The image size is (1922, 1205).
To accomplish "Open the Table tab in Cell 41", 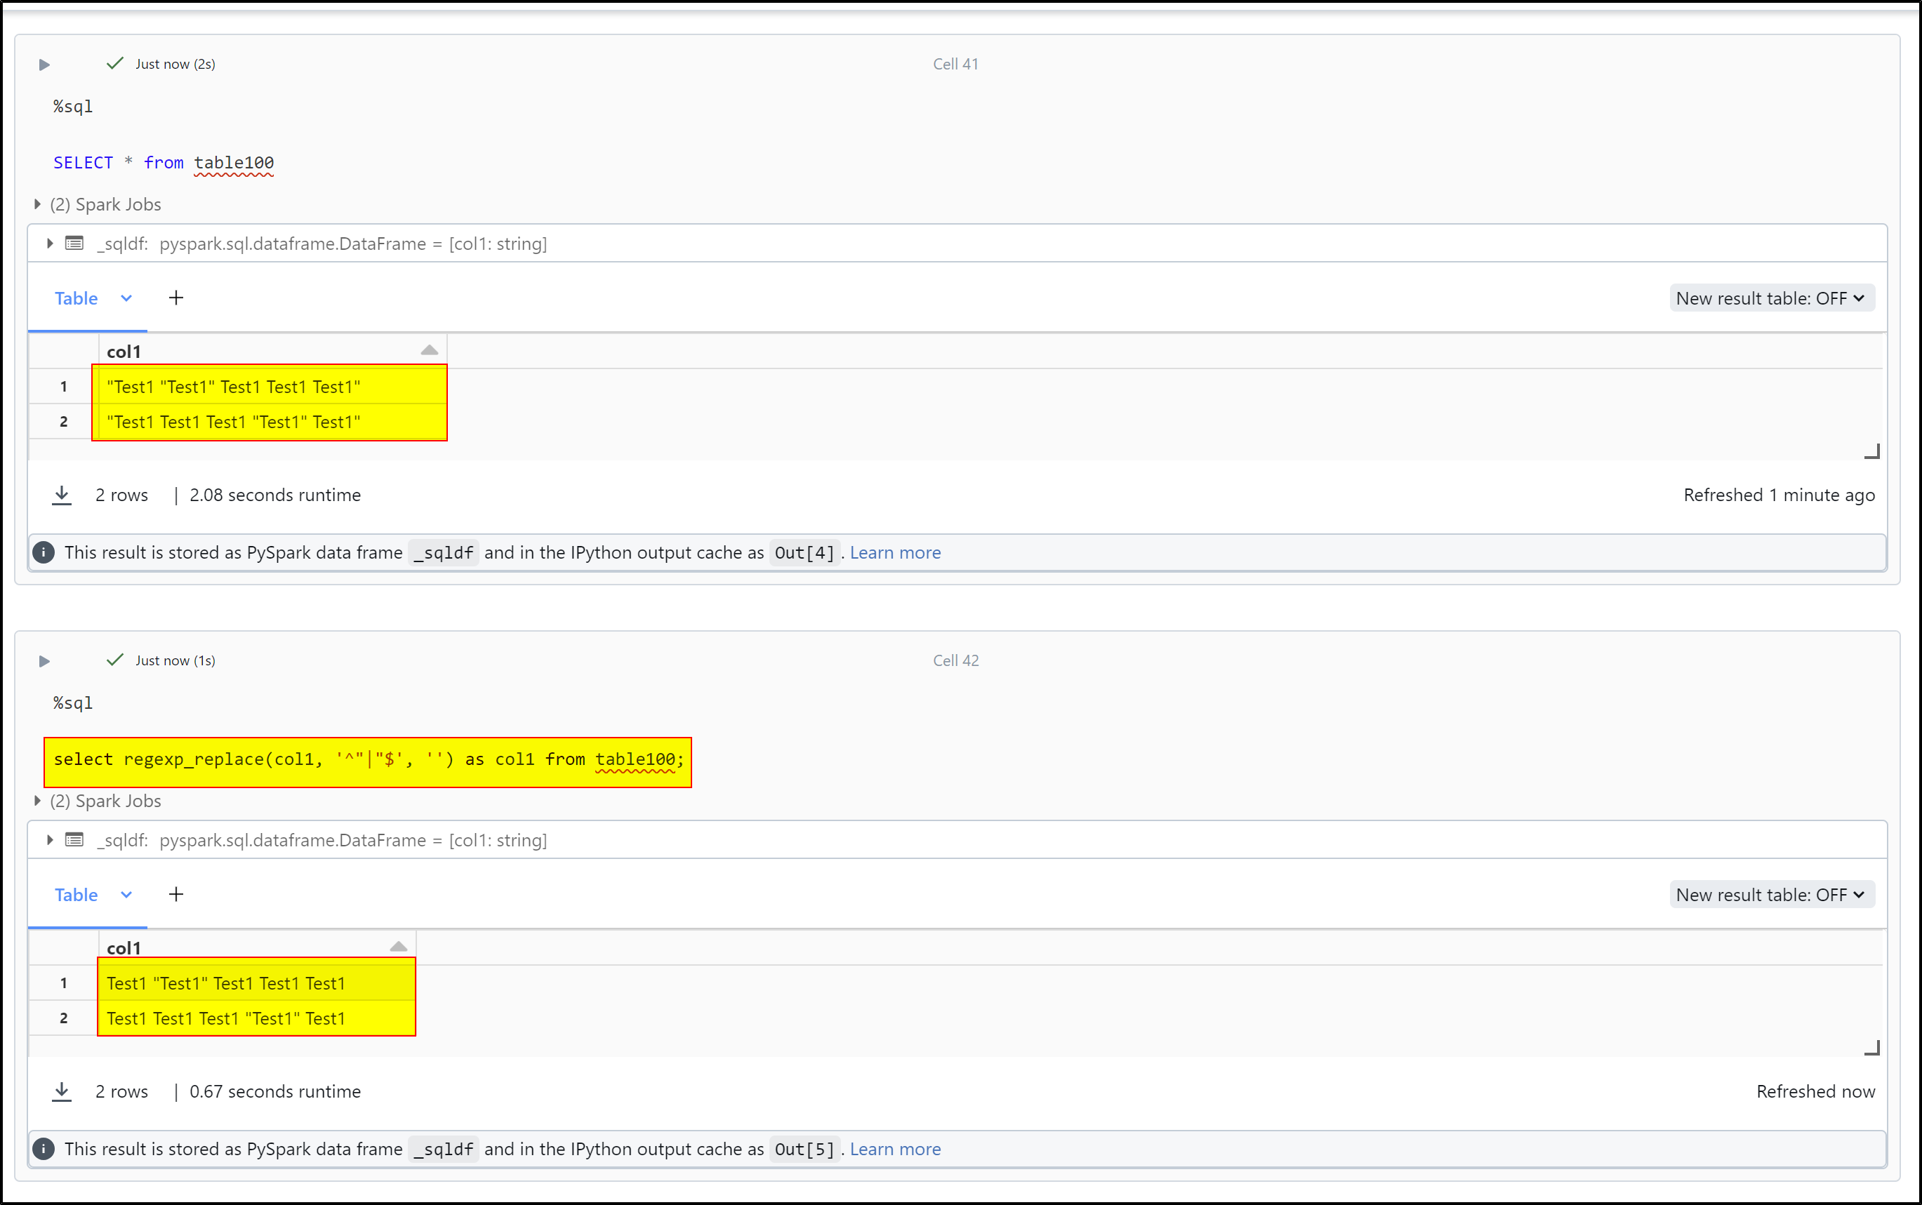I will 77,298.
